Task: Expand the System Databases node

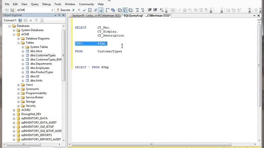Action: (14, 30)
